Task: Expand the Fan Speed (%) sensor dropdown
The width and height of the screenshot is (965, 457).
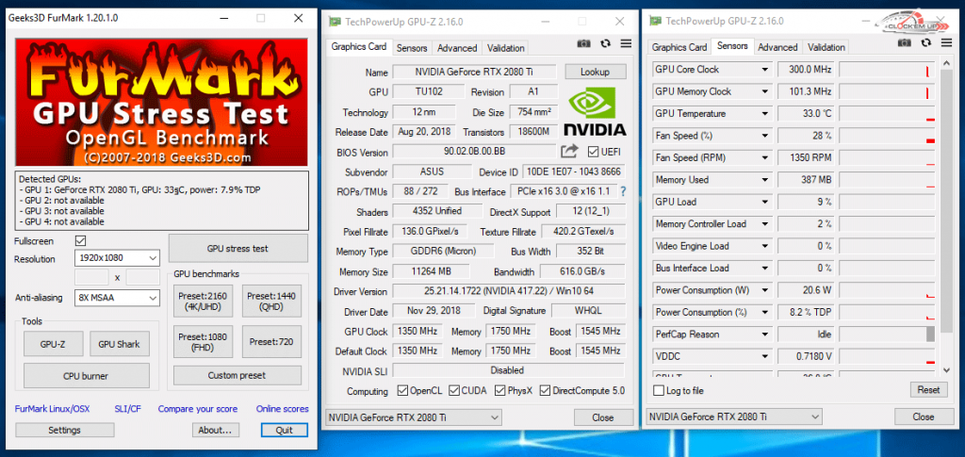Action: [765, 136]
